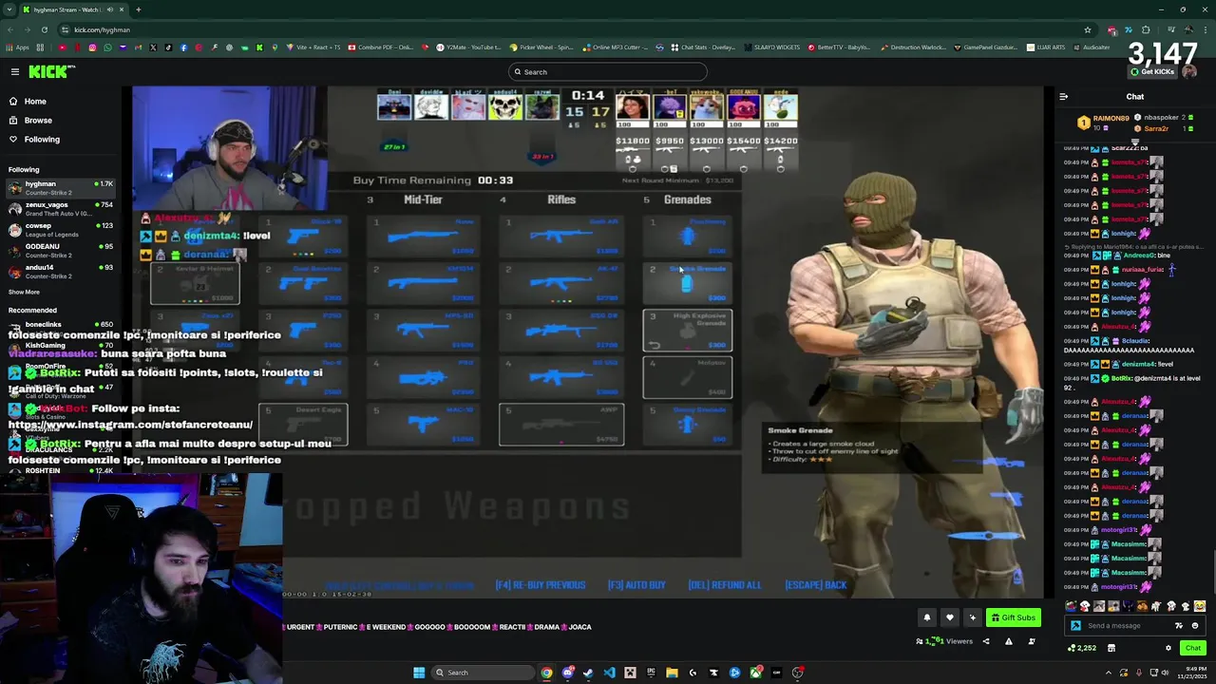Viewport: 1216px width, 684px height.
Task: Open BetterTTV bookmark
Action: pos(840,47)
